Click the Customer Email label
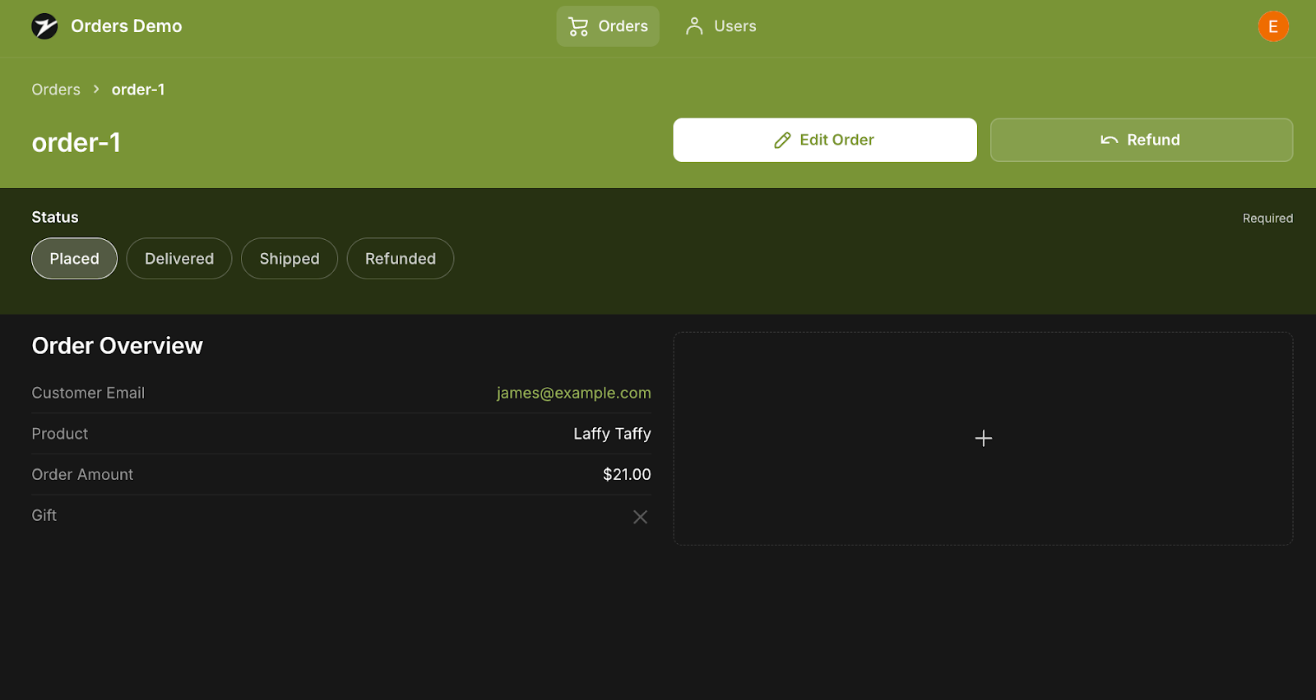The height and width of the screenshot is (700, 1316). (x=88, y=393)
